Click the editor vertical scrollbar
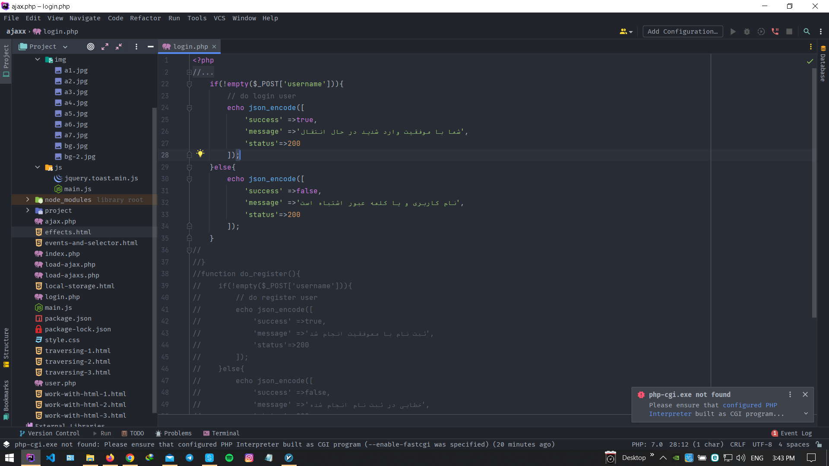Screen dimensions: 829x466 [814, 192]
